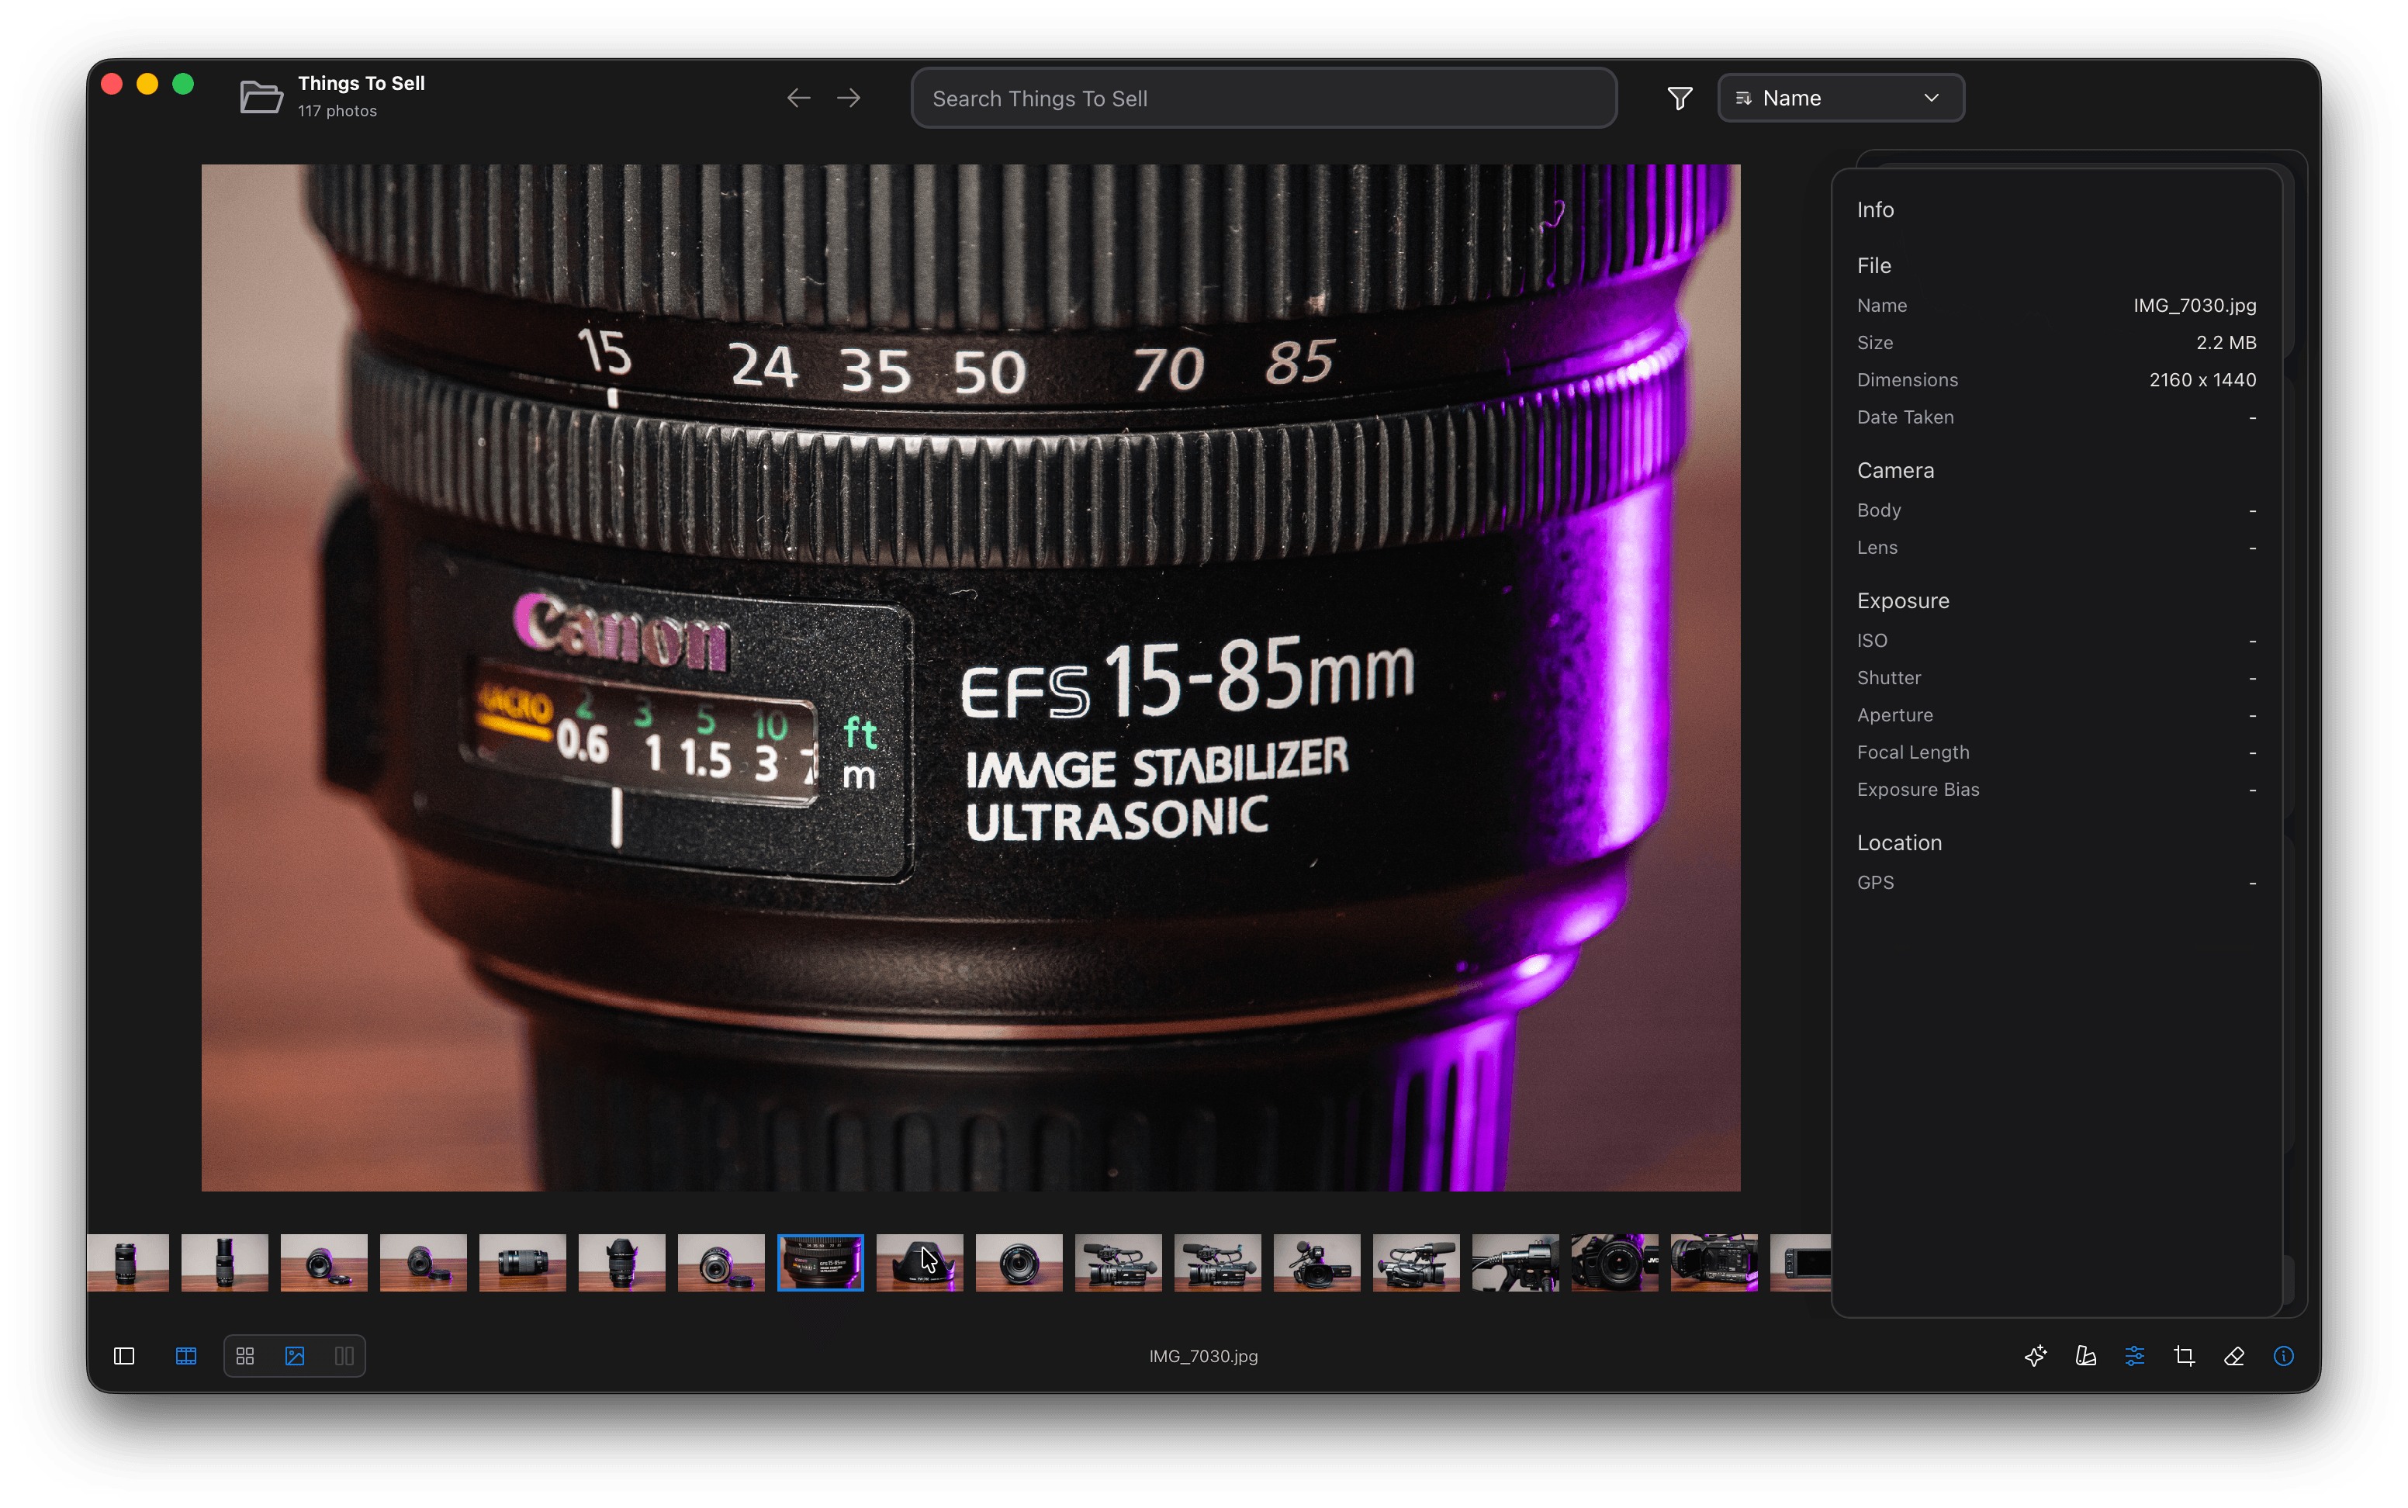Go forward with the right arrow
The width and height of the screenshot is (2408, 1508).
(x=849, y=98)
